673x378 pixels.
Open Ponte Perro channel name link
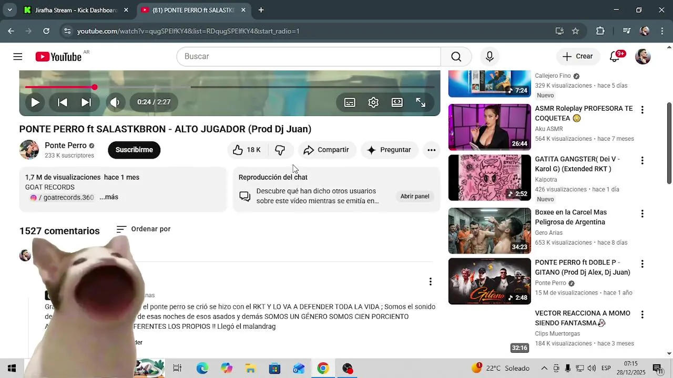click(x=66, y=145)
